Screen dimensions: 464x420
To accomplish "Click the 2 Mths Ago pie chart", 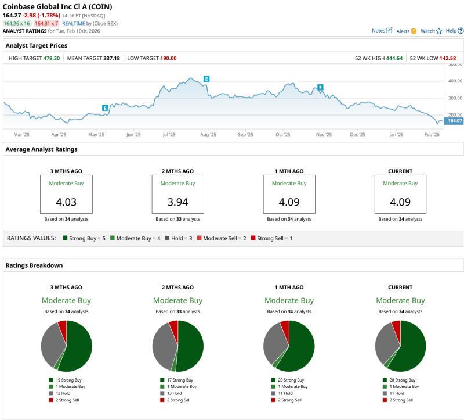I will (177, 346).
